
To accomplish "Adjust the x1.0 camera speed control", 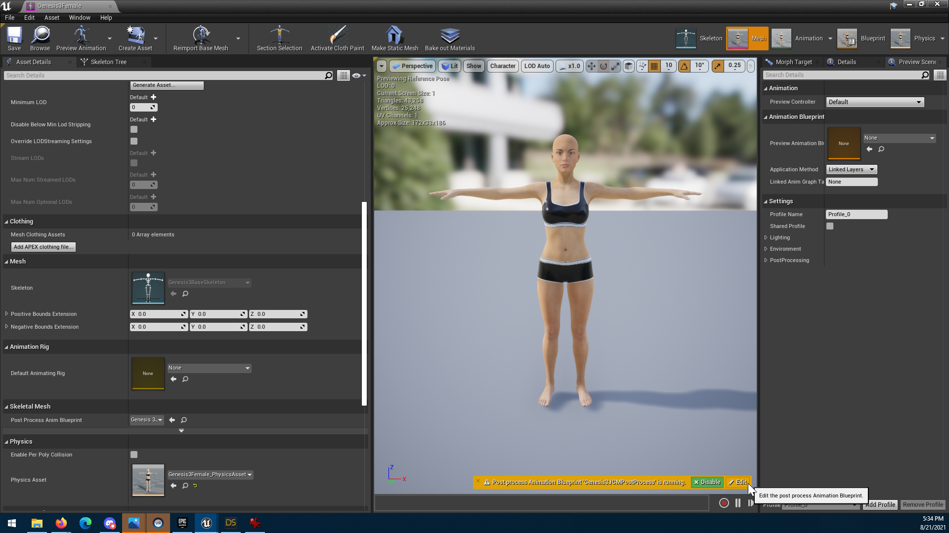I will pyautogui.click(x=569, y=66).
